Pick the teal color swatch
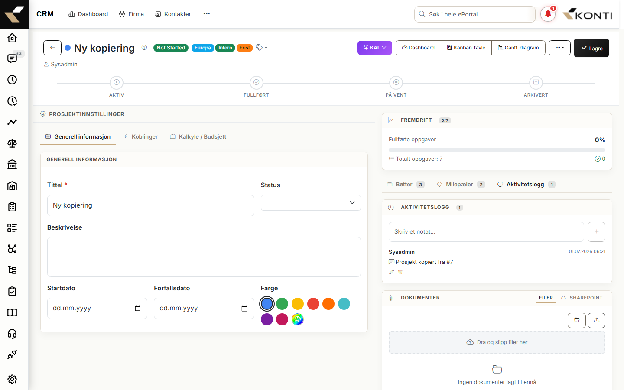This screenshot has height=390, width=624. pyautogui.click(x=344, y=304)
